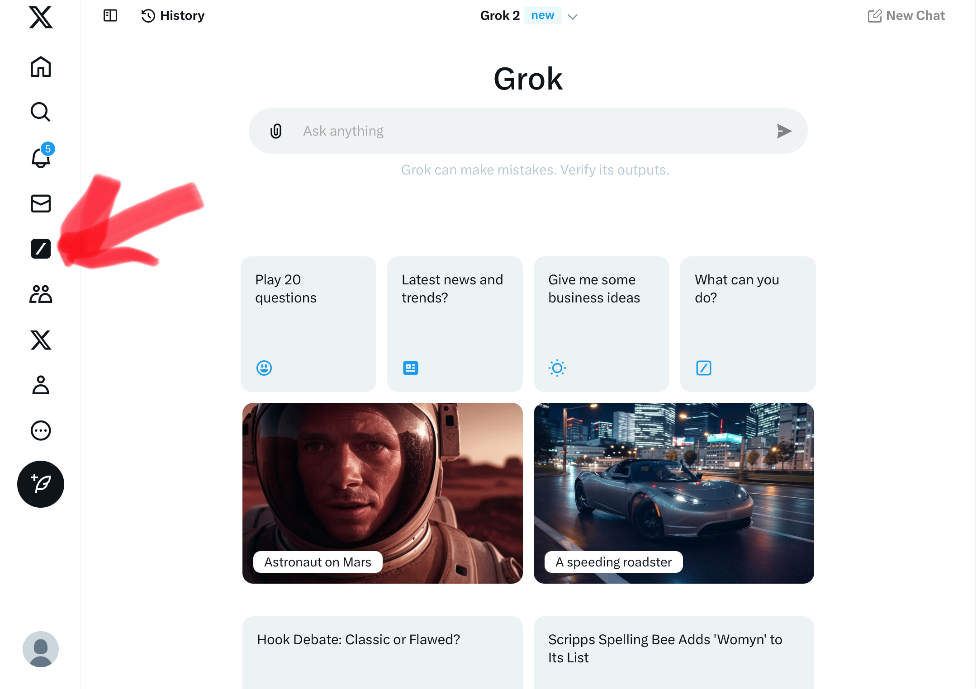
Task: Open the Grok slash icon in sidebar
Action: [x=41, y=249]
